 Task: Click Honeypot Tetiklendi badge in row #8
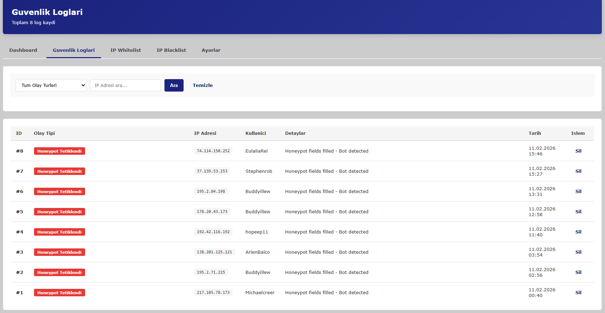click(60, 151)
